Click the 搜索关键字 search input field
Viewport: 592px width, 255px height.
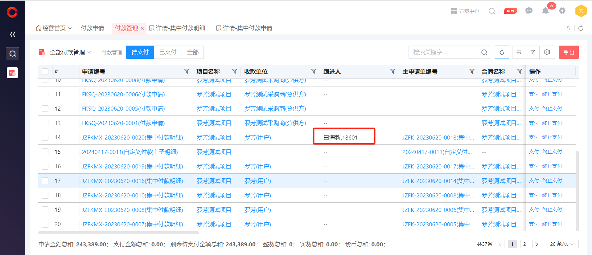click(443, 52)
